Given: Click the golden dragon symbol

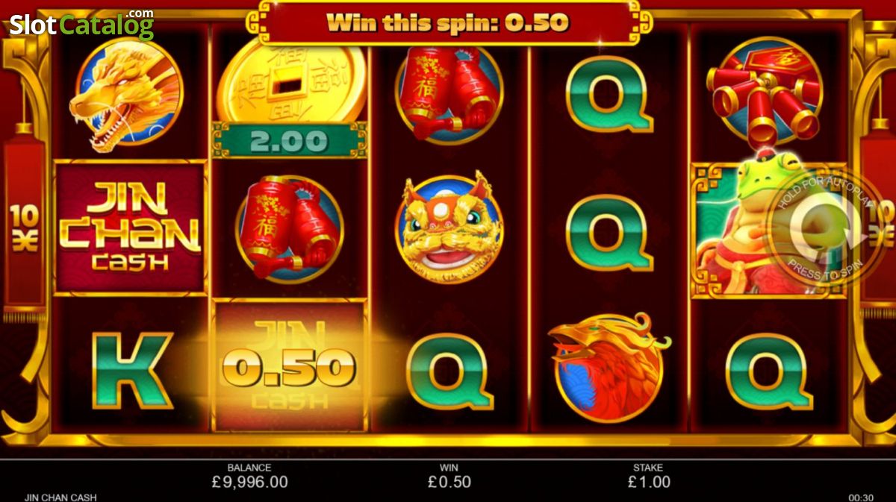Looking at the screenshot, I should [125, 92].
